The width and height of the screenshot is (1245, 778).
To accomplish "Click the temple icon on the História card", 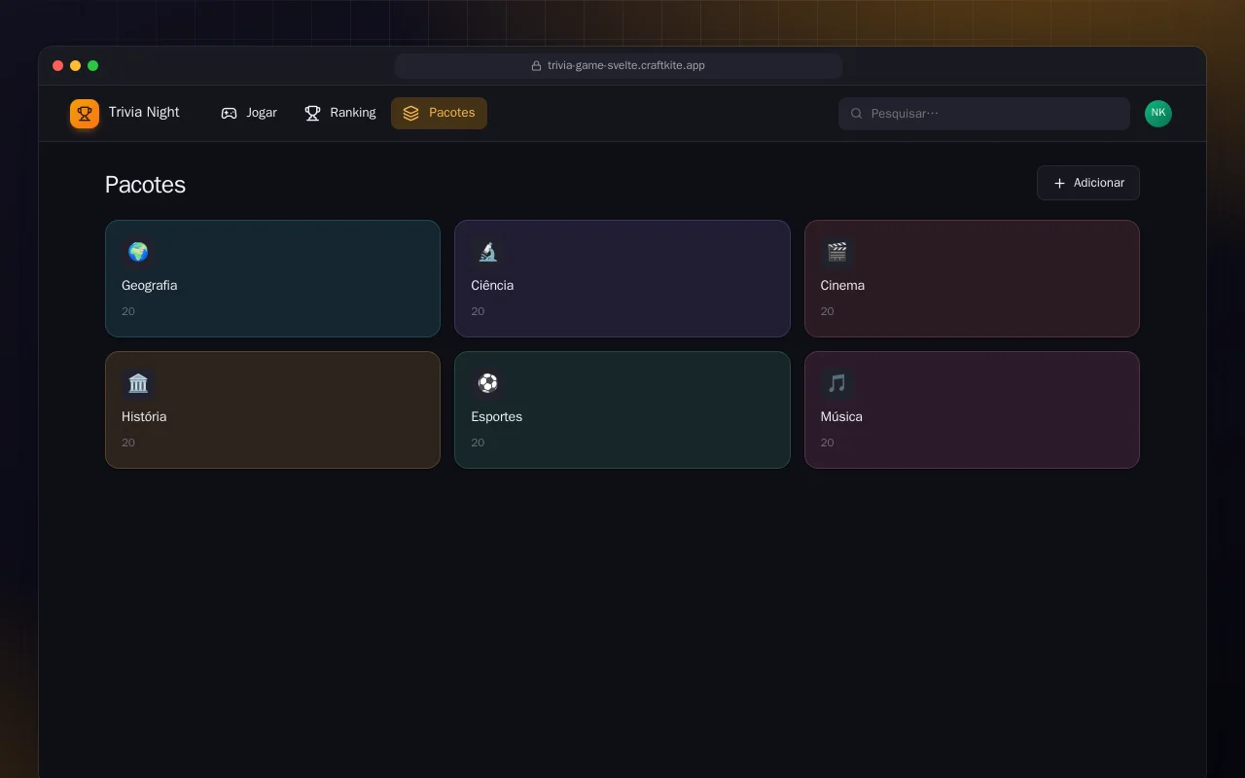I will pos(138,383).
